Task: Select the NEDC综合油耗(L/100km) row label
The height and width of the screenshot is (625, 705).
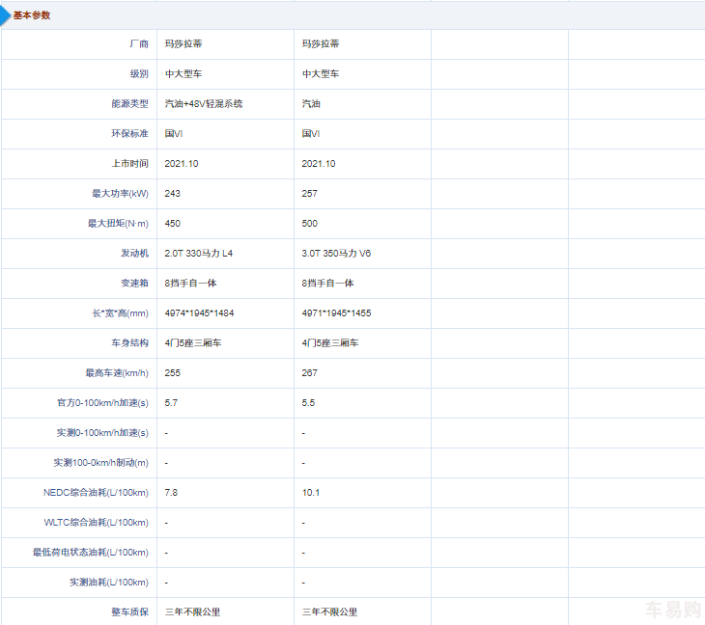Action: point(96,493)
